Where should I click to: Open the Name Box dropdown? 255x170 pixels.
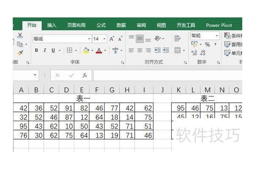35,75
